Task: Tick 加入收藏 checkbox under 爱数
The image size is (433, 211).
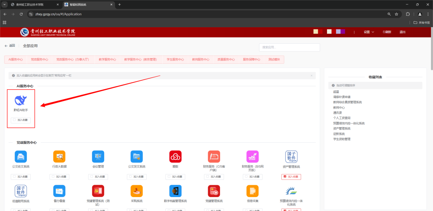Action: coord(169,177)
